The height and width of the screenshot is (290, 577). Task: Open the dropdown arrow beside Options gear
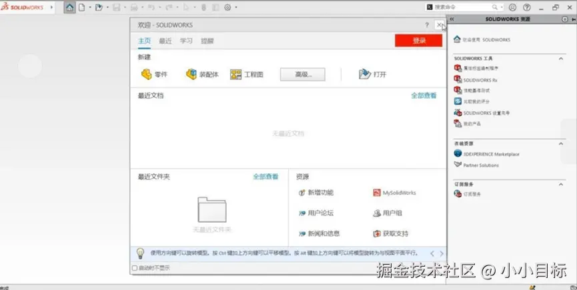[x=236, y=7]
